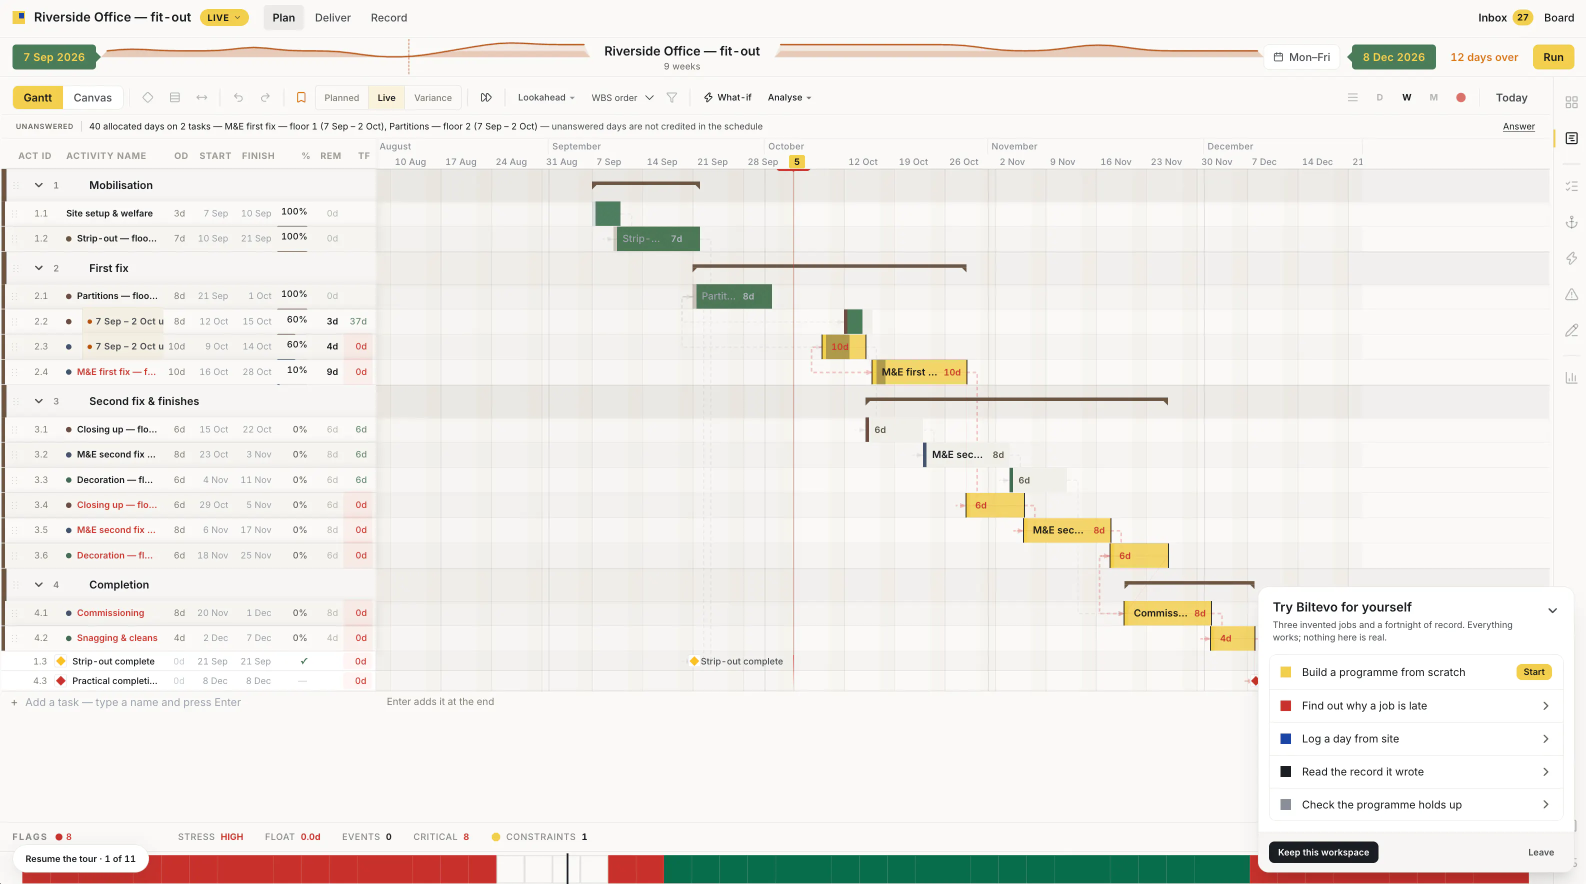
Task: Click the undo arrow icon
Action: (x=238, y=97)
